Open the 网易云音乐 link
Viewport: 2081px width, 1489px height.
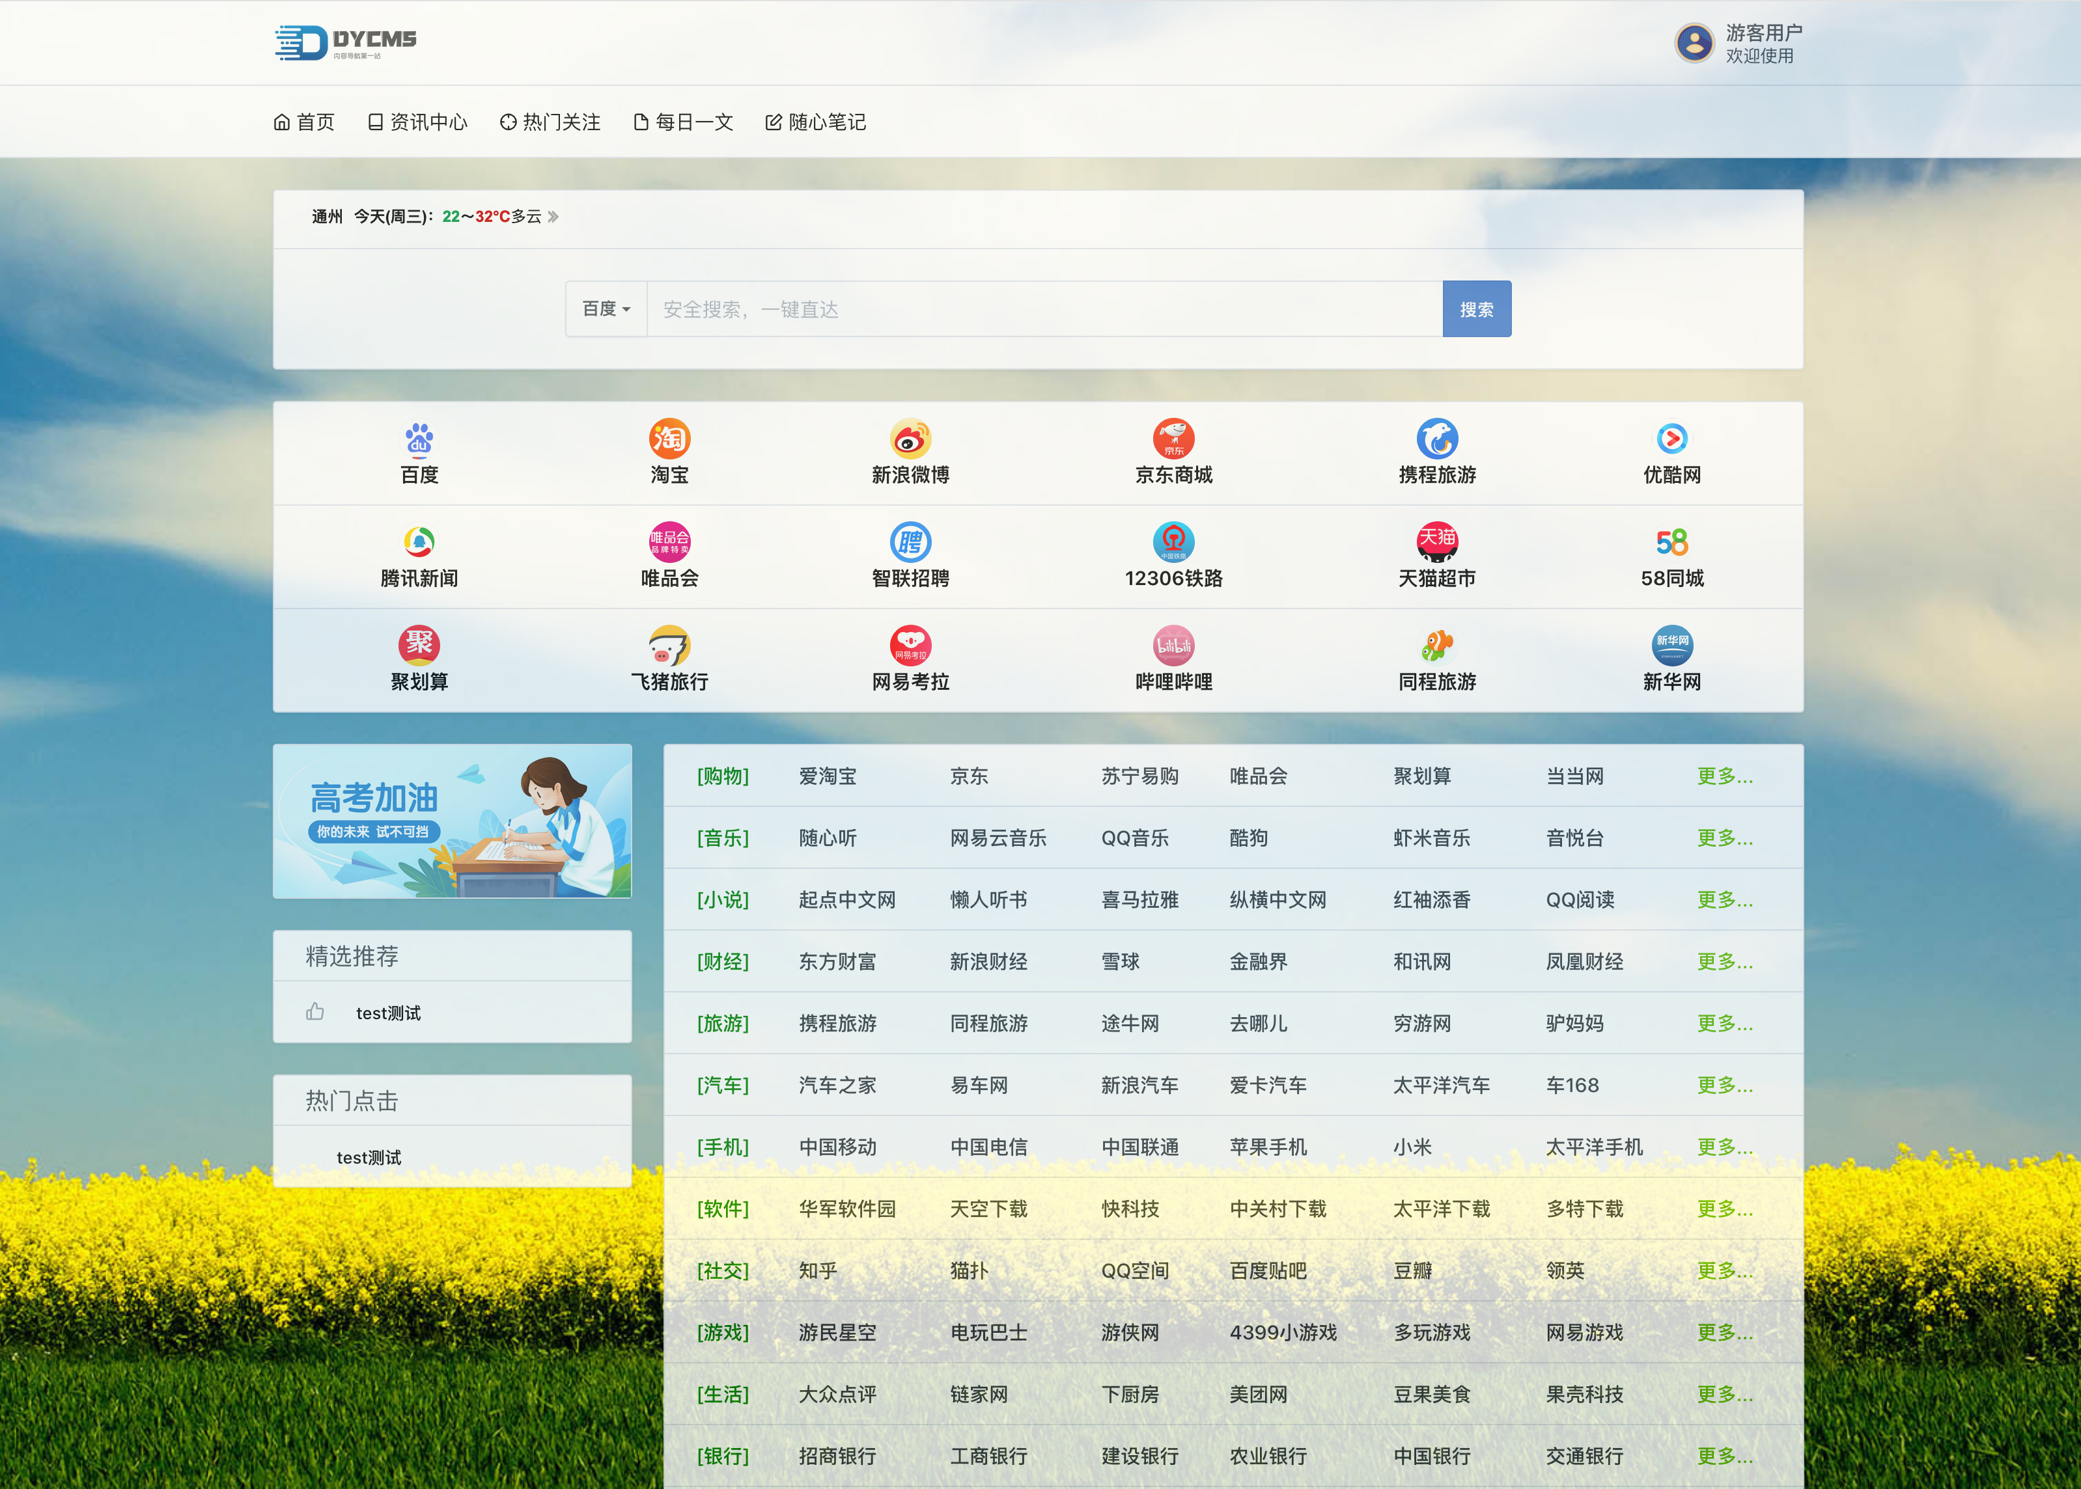point(998,838)
